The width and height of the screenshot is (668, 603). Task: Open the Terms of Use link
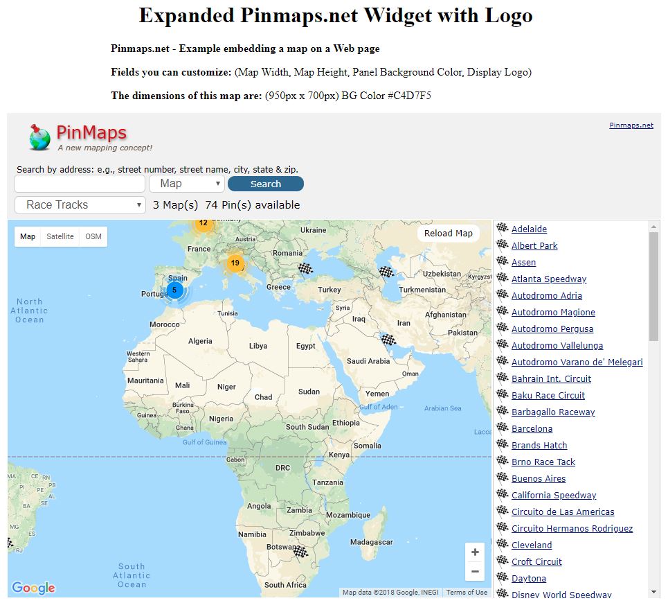coord(467,593)
